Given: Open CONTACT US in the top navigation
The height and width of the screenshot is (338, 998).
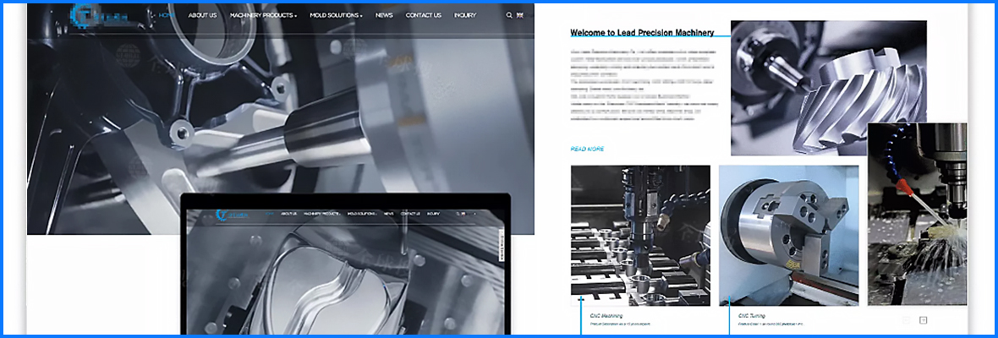Looking at the screenshot, I should (423, 15).
